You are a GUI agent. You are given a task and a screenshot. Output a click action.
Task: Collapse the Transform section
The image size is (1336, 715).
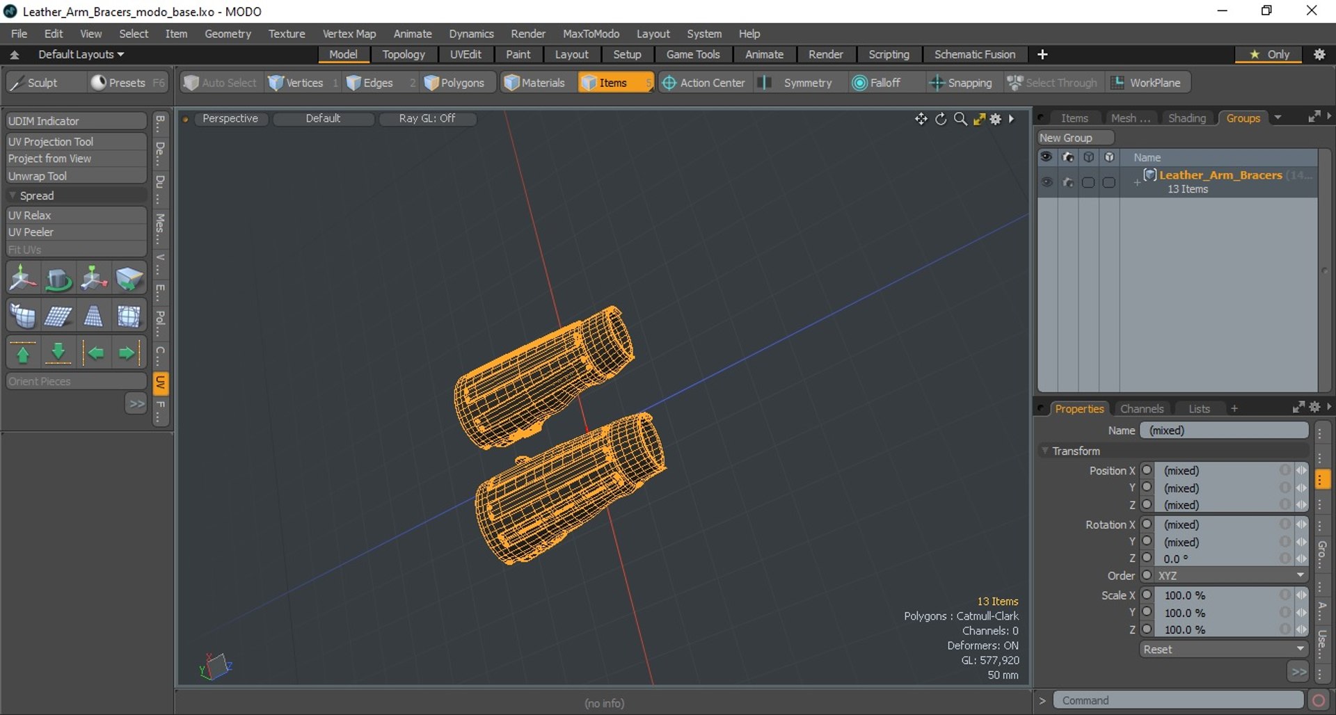pyautogui.click(x=1044, y=451)
